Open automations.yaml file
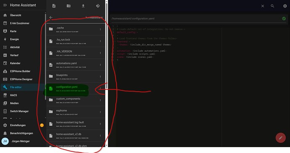 (76, 65)
